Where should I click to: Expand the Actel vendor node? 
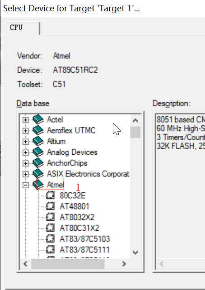tap(25, 120)
